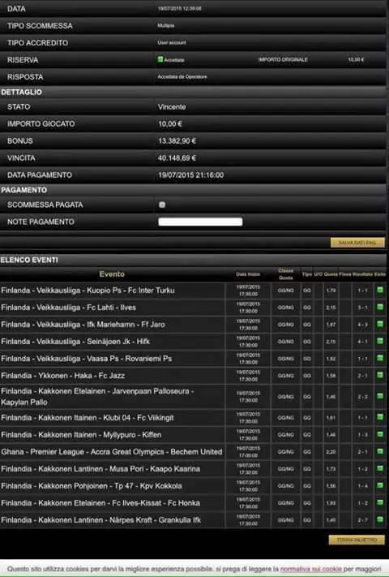The image size is (389, 577).
Task: Click green outcome icon for Seinäjoen Jk row
Action: coord(380,341)
